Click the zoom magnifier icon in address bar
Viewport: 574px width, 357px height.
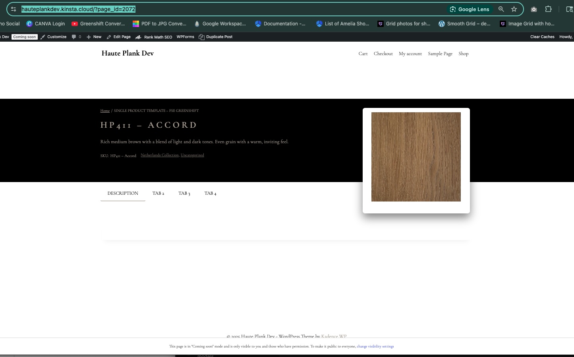pyautogui.click(x=501, y=9)
